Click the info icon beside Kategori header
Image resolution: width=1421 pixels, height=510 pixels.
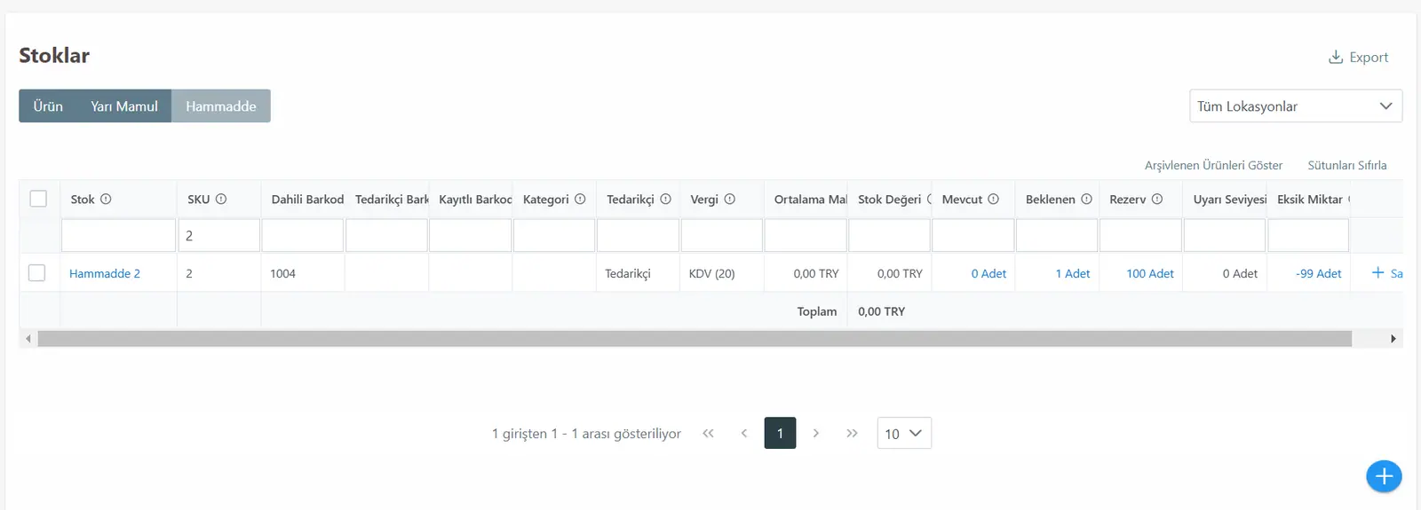tap(580, 199)
